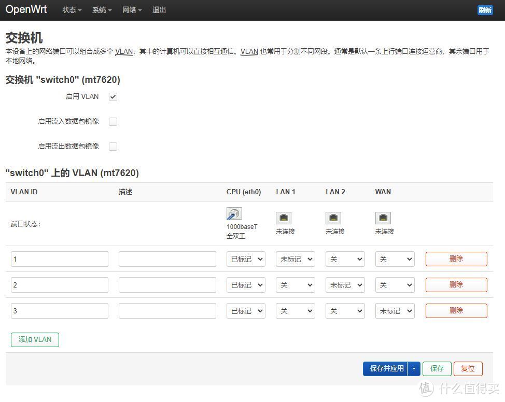
Task: Open the WAN dropdown on VLAN 3 row
Action: coord(395,311)
